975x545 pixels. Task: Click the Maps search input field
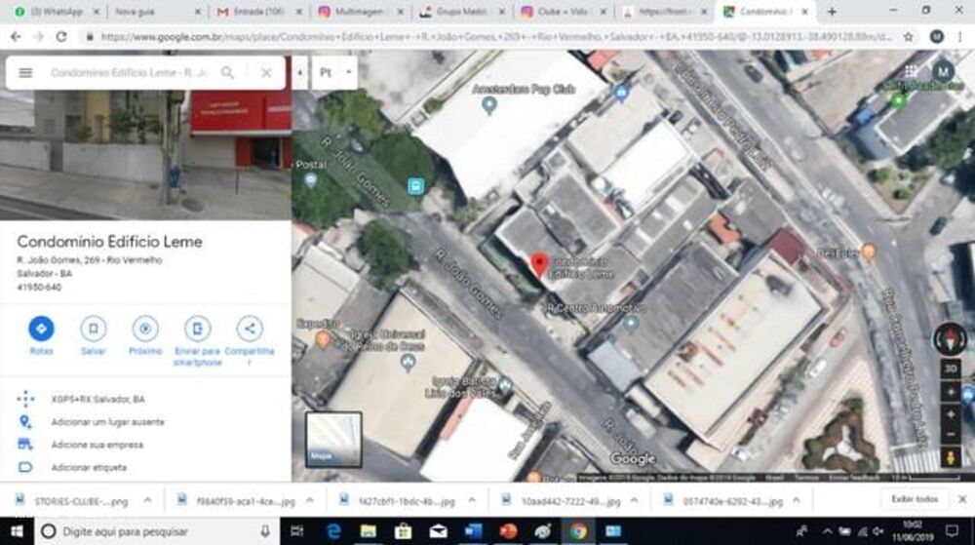click(131, 73)
